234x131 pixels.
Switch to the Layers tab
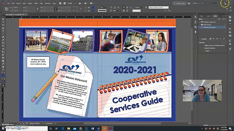click(208, 16)
